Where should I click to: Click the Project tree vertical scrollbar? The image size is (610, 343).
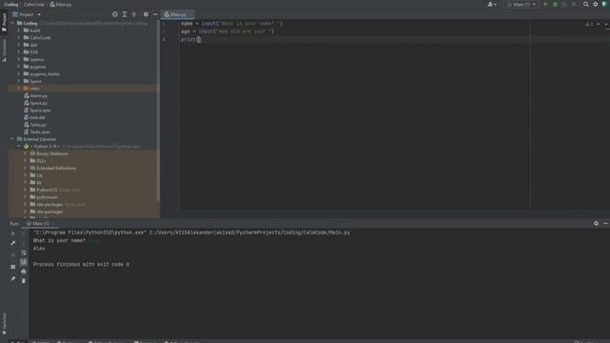(158, 111)
